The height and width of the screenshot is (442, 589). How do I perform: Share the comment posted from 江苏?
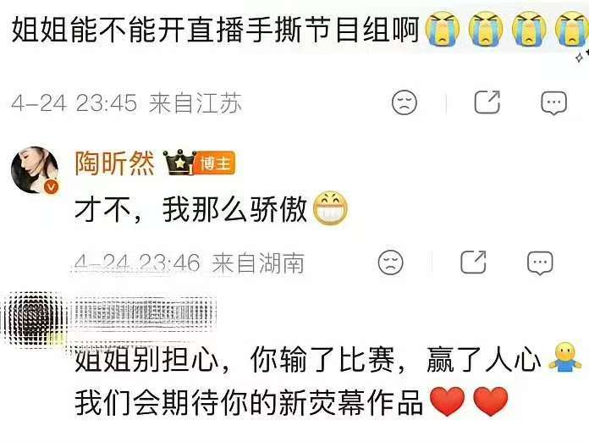click(x=487, y=102)
